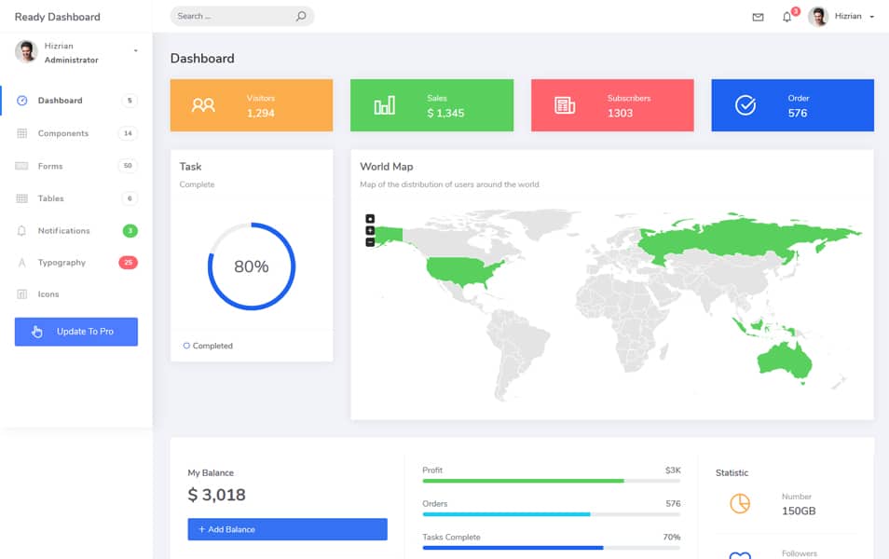The width and height of the screenshot is (889, 559).
Task: Click the Order checkmark circle icon
Action: point(744,104)
